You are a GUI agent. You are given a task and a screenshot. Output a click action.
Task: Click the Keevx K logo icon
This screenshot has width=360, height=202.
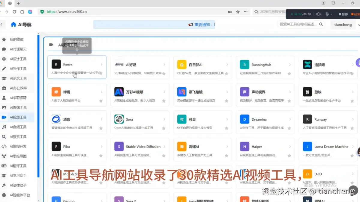point(56,64)
